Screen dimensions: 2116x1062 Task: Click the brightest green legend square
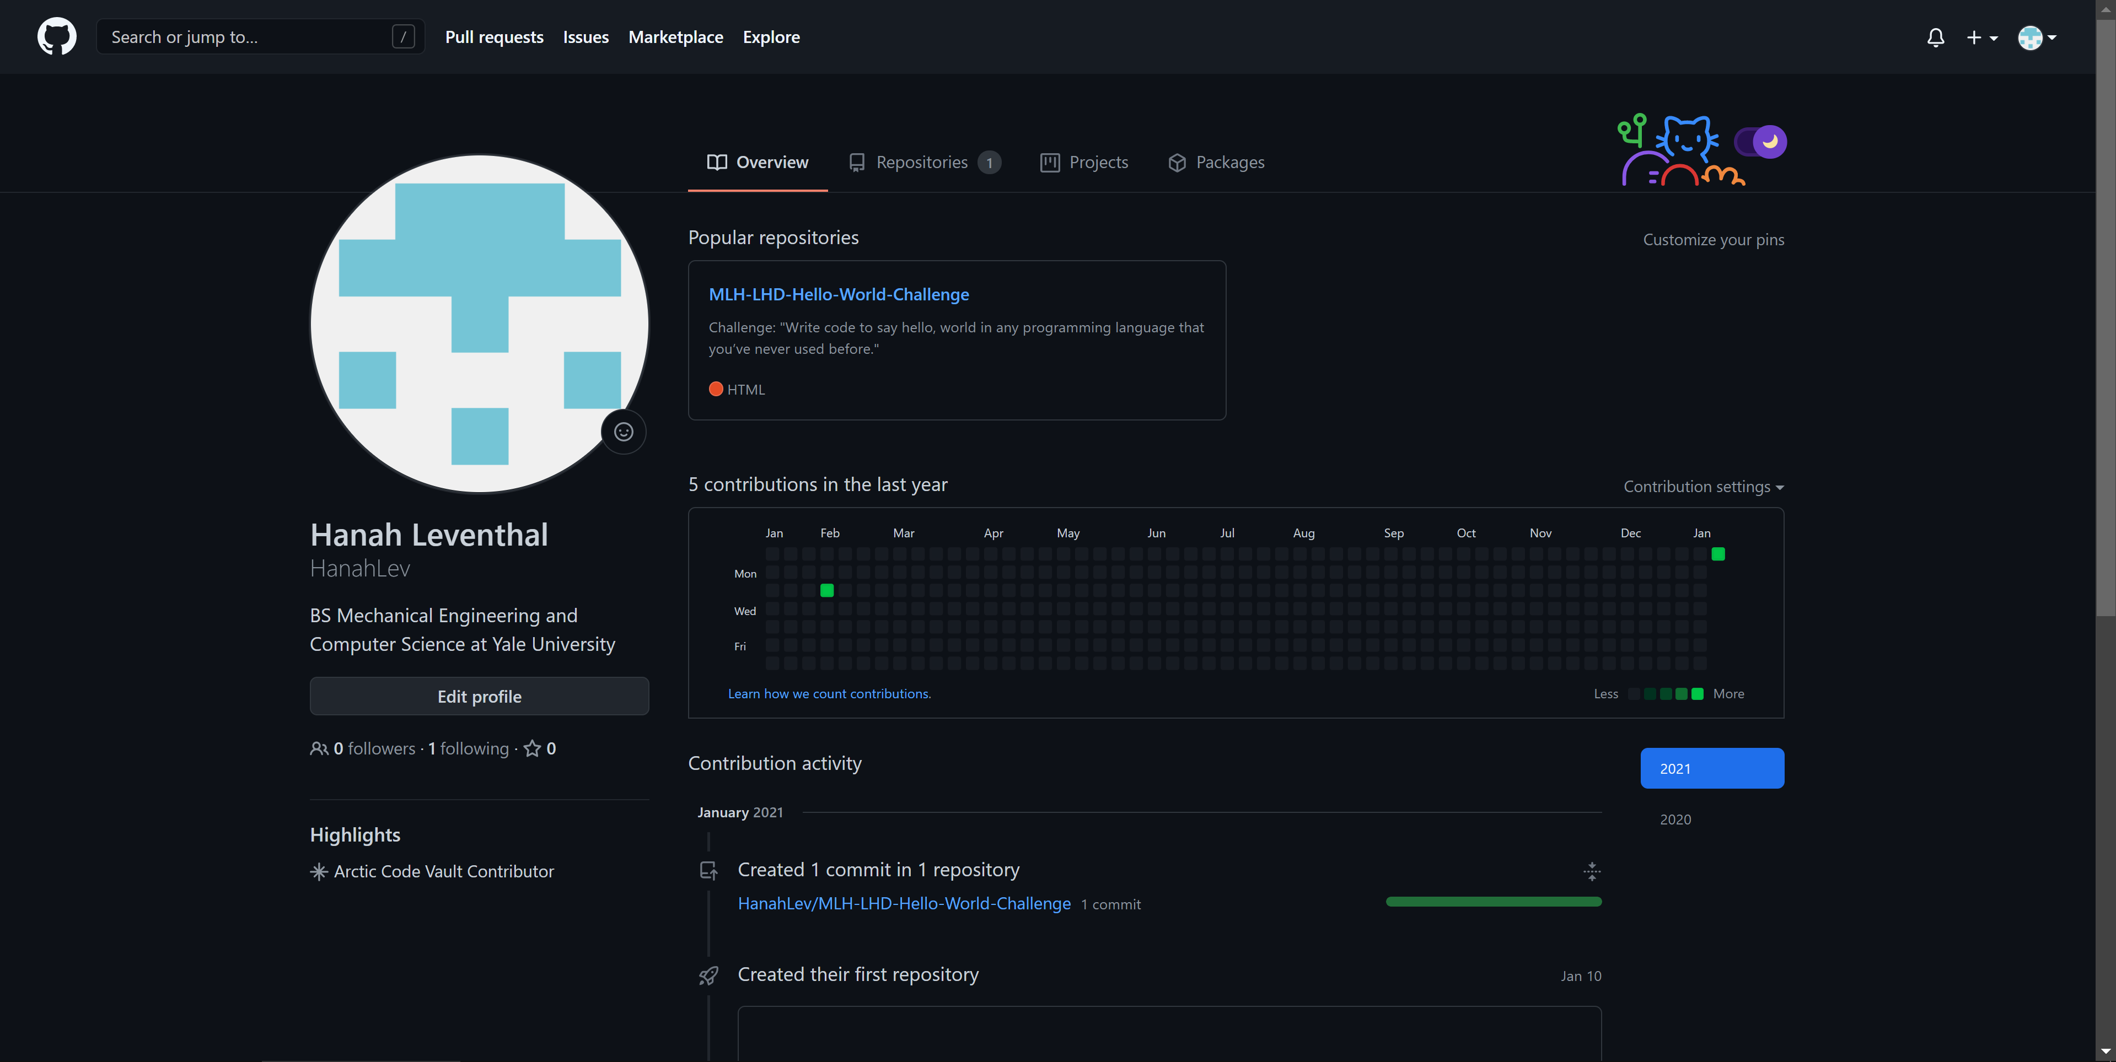[x=1697, y=694]
